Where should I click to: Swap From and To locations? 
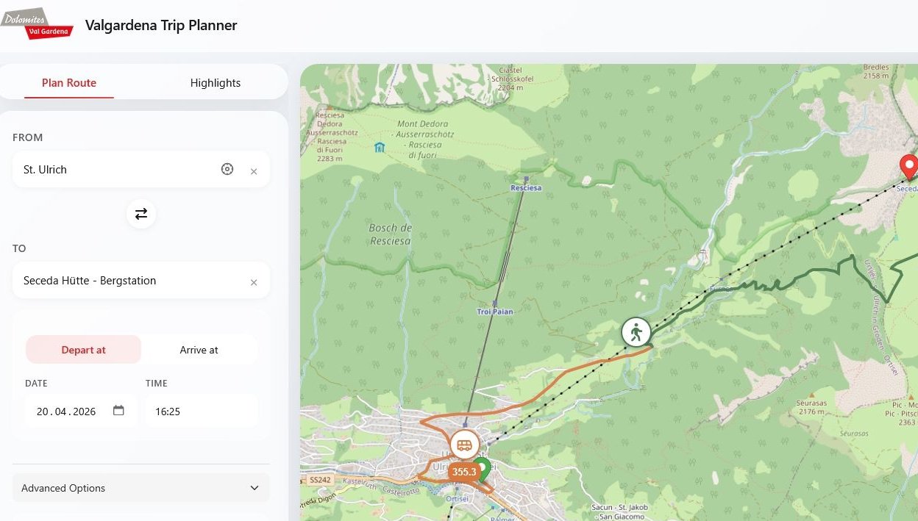141,214
